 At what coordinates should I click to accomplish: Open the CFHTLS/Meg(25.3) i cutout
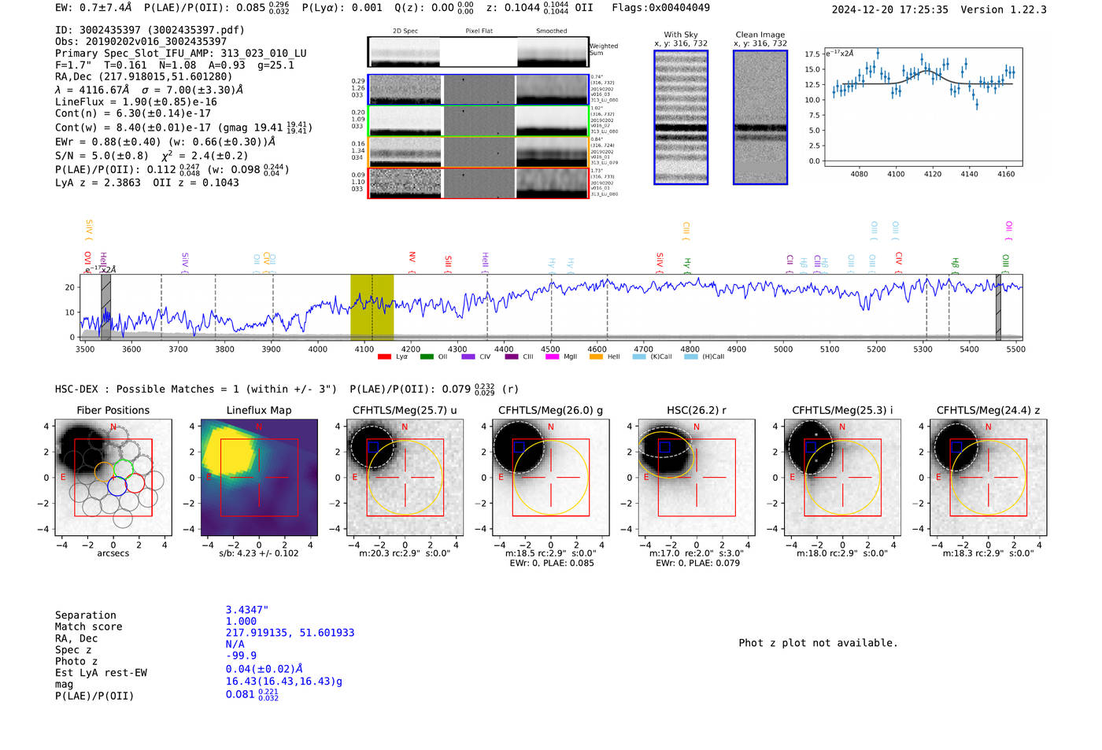[x=842, y=477]
